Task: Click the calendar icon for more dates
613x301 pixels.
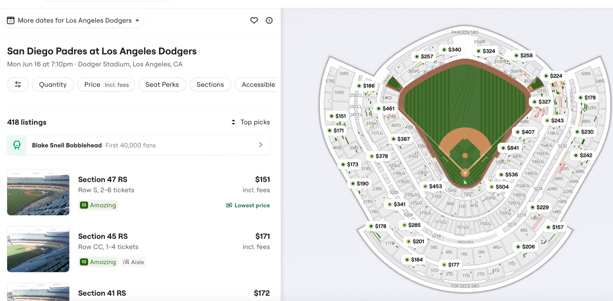Action: coord(11,21)
